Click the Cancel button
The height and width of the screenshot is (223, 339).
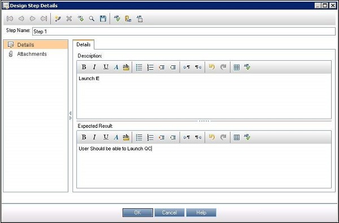(x=169, y=213)
